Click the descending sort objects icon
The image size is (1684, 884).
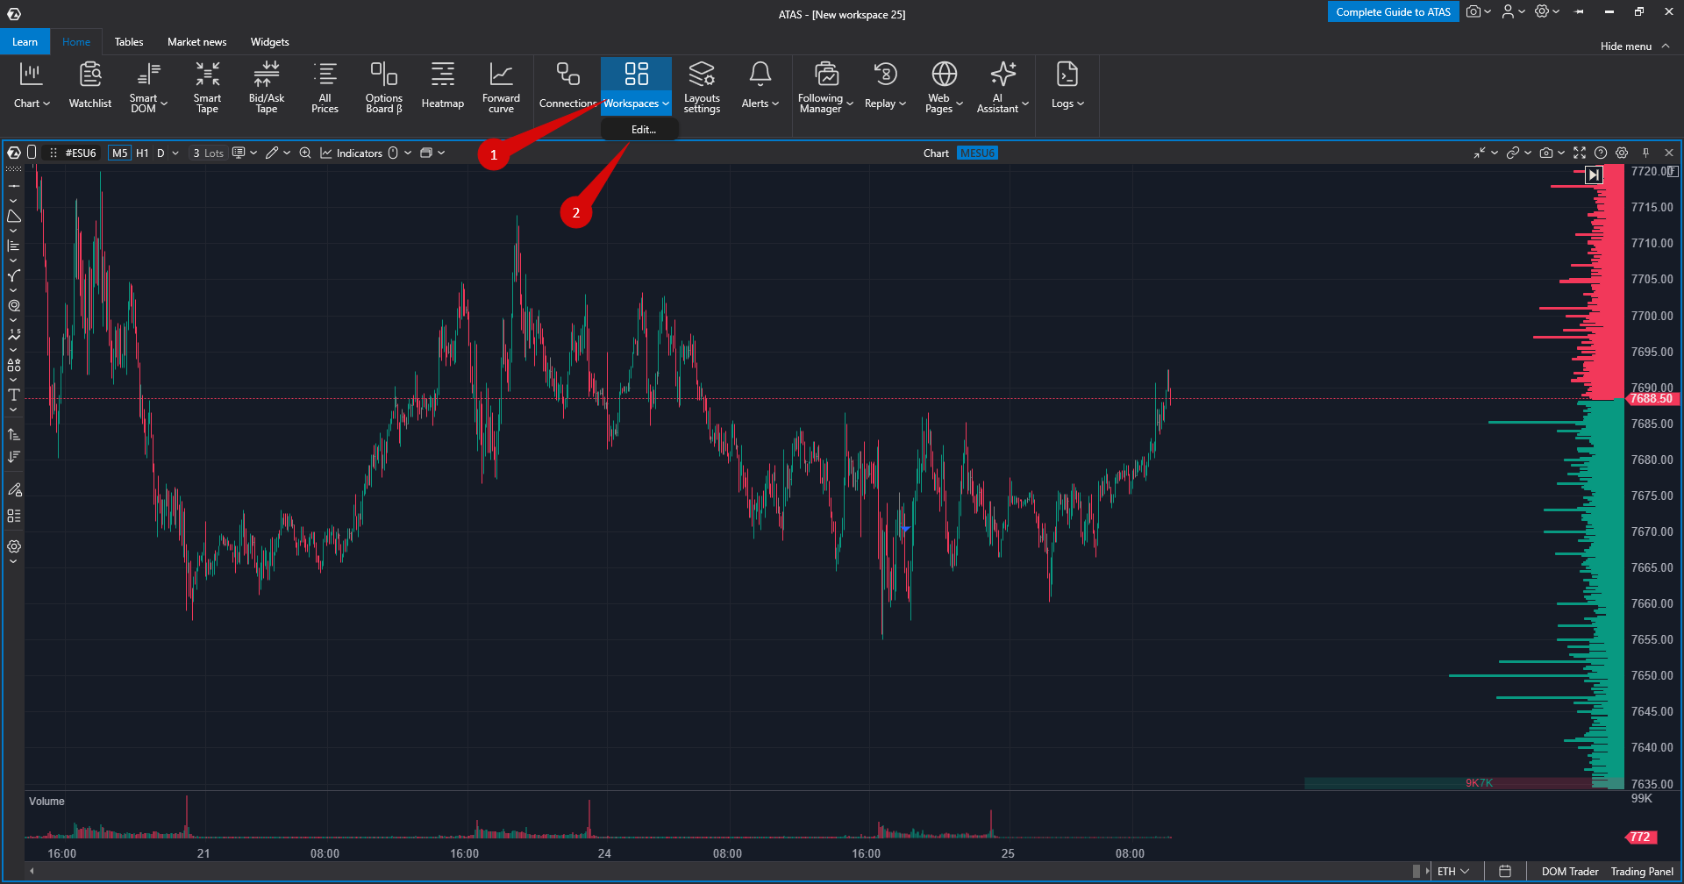(13, 457)
